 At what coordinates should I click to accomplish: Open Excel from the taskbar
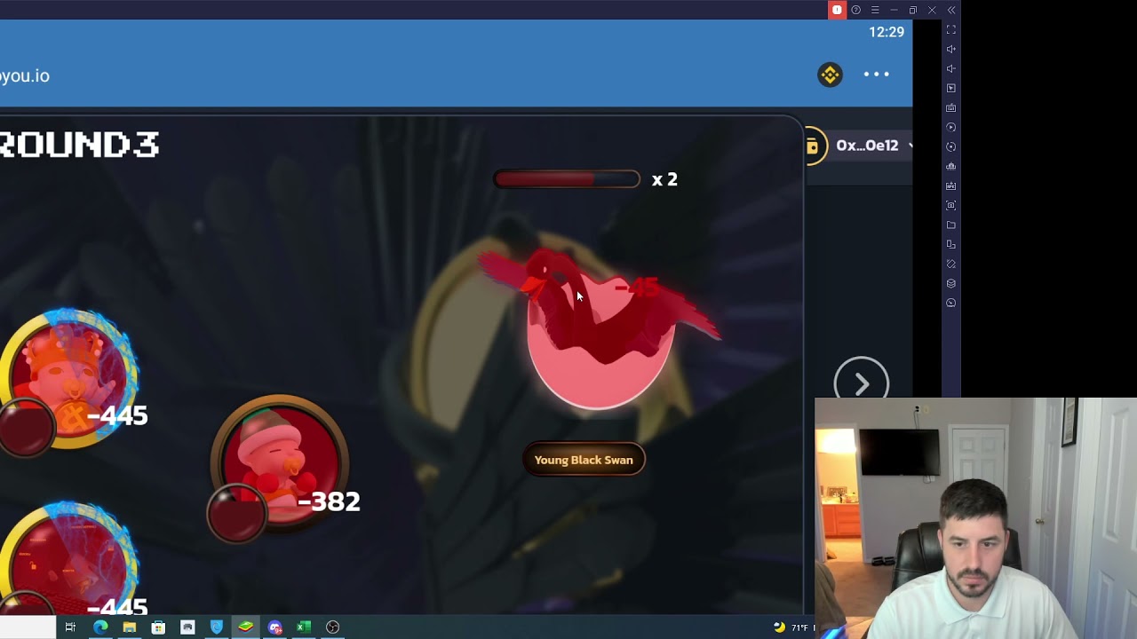(x=304, y=627)
